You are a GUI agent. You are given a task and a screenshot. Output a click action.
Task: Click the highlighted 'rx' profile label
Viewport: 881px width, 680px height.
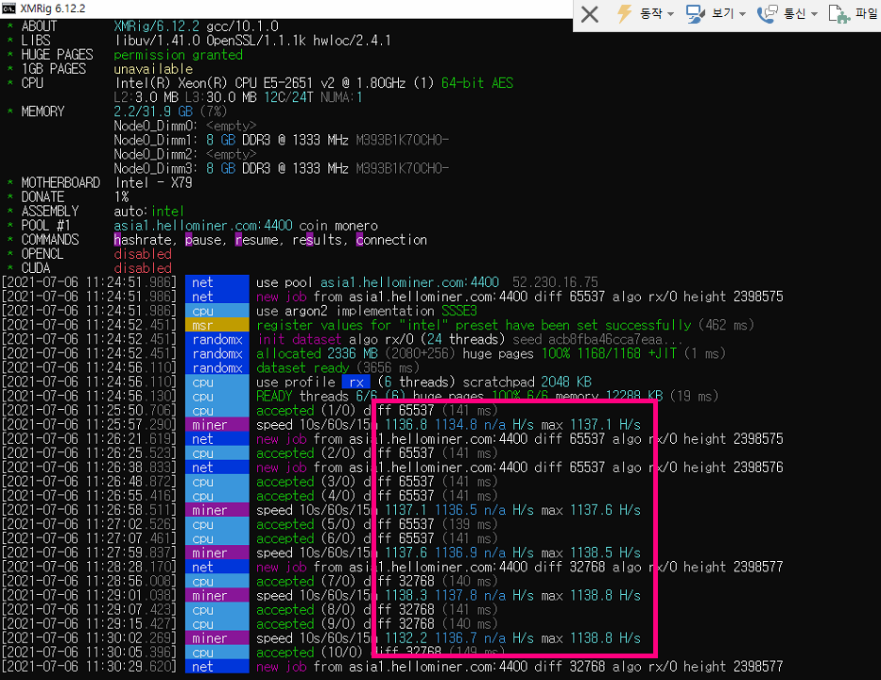click(356, 382)
